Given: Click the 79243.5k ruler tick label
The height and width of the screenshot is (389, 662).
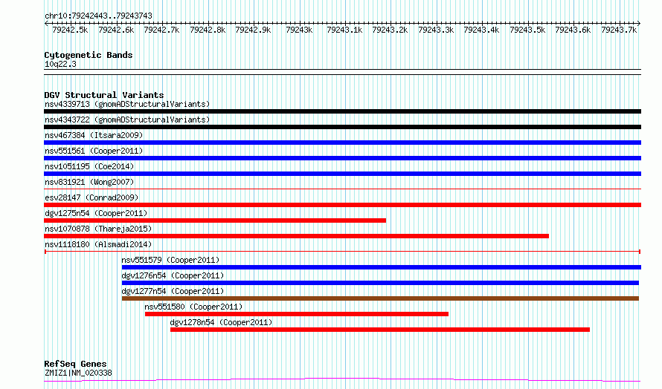Looking at the screenshot, I should coord(528,30).
